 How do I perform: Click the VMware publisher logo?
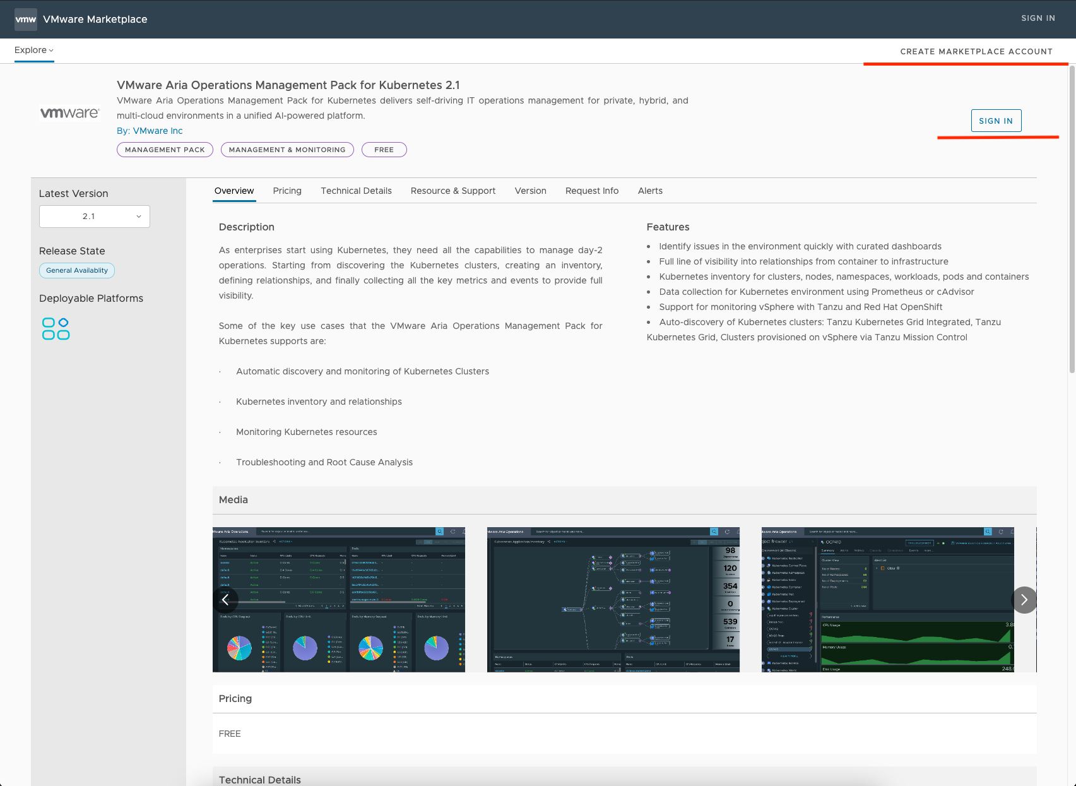click(x=69, y=114)
